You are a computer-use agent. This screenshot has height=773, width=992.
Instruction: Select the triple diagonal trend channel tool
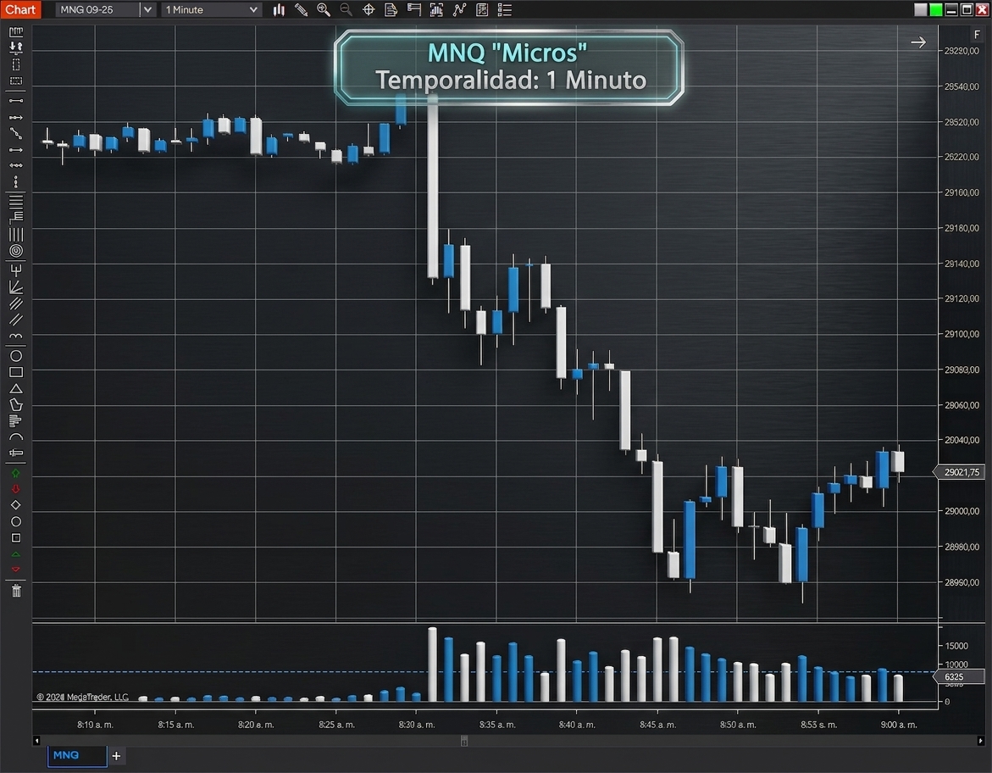(16, 303)
